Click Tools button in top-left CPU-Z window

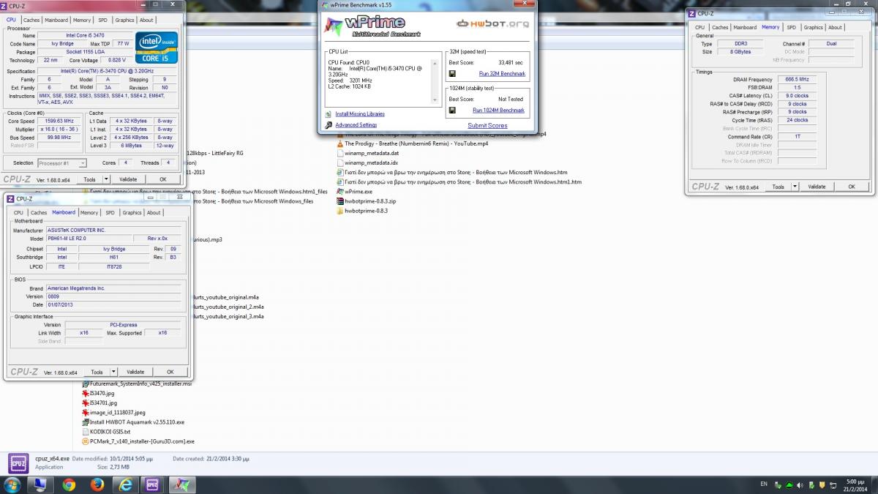tap(89, 179)
